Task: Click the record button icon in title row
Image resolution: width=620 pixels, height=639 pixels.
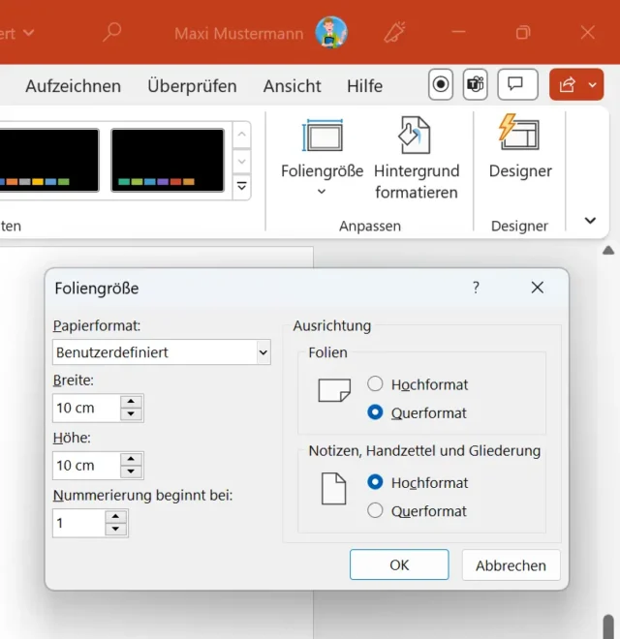Action: 441,85
